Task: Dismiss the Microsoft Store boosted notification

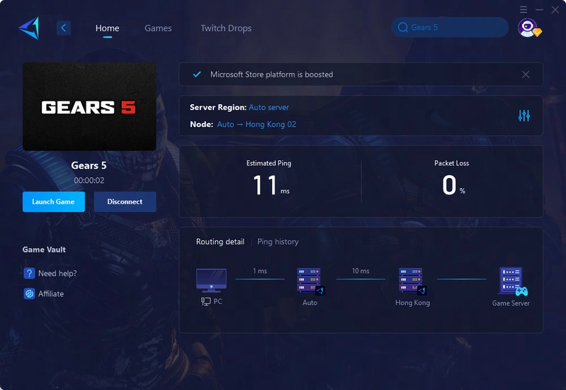Action: 526,74
